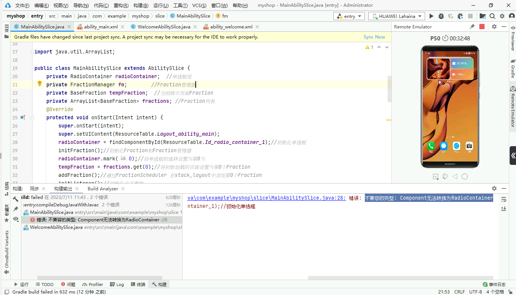Toggle the eye view filter in build panel

click(x=16, y=219)
